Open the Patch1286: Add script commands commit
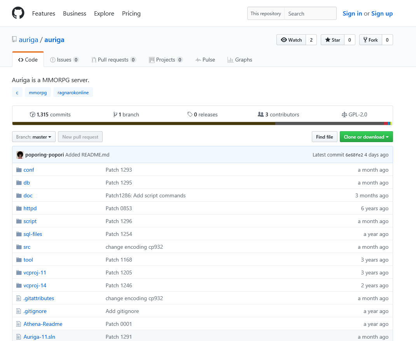Screen dimensions: 416x341 pos(146,195)
